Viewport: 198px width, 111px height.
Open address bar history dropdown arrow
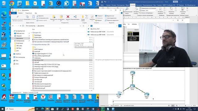pyautogui.click(x=80, y=26)
